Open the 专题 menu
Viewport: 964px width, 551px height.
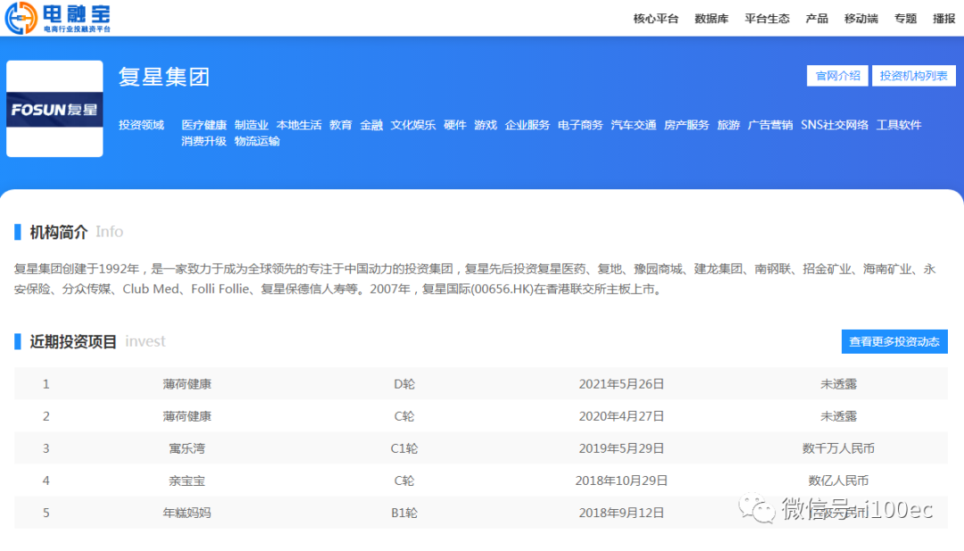(x=905, y=19)
